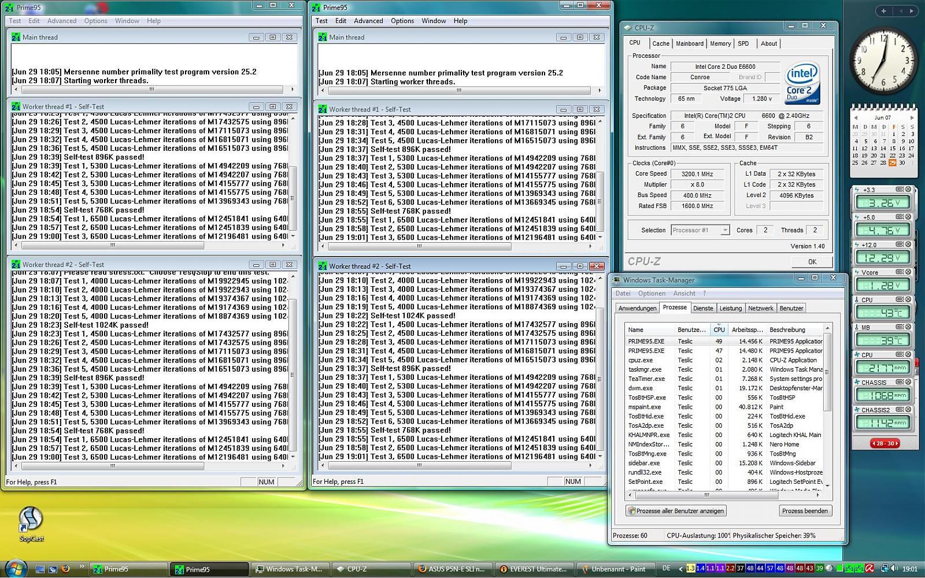This screenshot has width=925, height=578.
Task: Select cpuz.exe row in process list
Action: pyautogui.click(x=725, y=360)
